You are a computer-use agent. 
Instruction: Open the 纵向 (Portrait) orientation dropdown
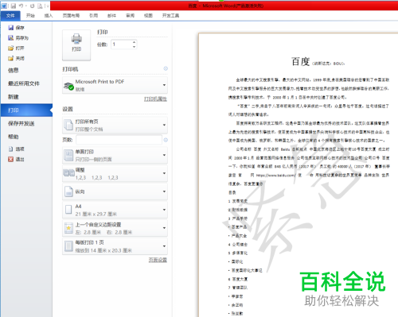(115, 191)
